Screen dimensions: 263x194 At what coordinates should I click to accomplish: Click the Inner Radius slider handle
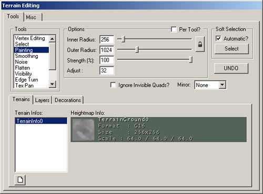click(x=123, y=39)
